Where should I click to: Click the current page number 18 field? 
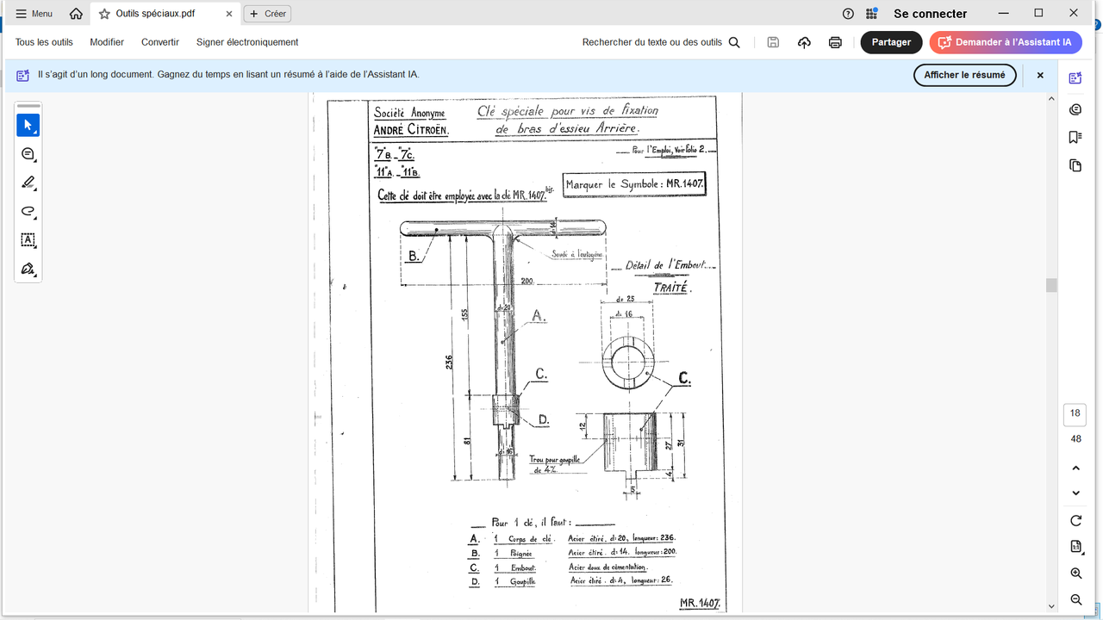[1075, 413]
